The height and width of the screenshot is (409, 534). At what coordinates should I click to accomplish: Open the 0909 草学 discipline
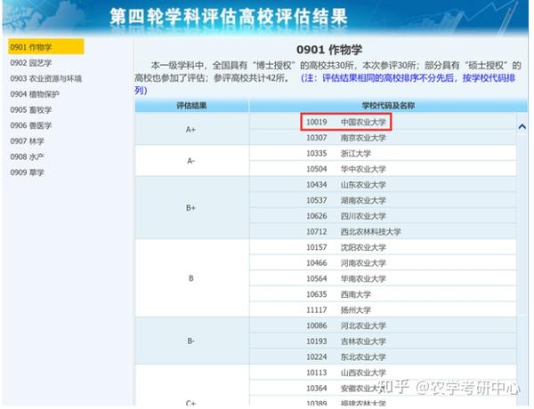coord(28,172)
